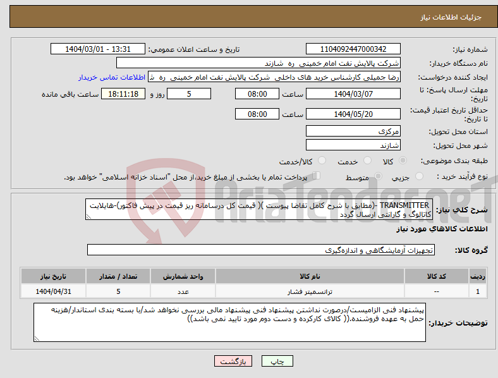Viewport: 498px width, 378px height.
Task: Click the delivery province field مرکزی
Action: [x=353, y=131]
